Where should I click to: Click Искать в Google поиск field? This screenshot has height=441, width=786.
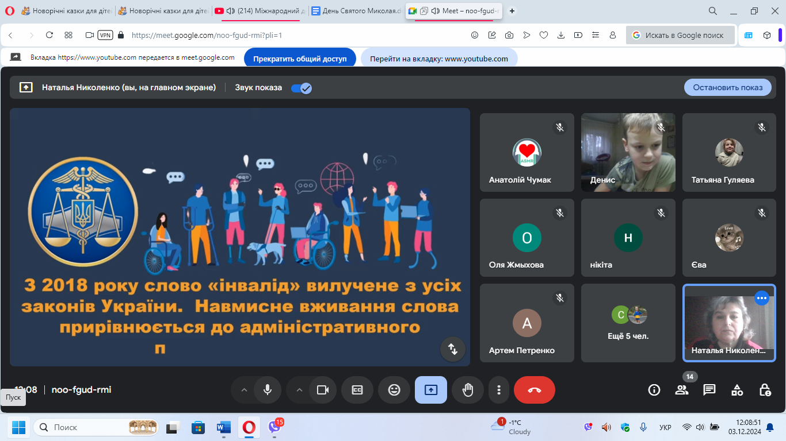(681, 35)
